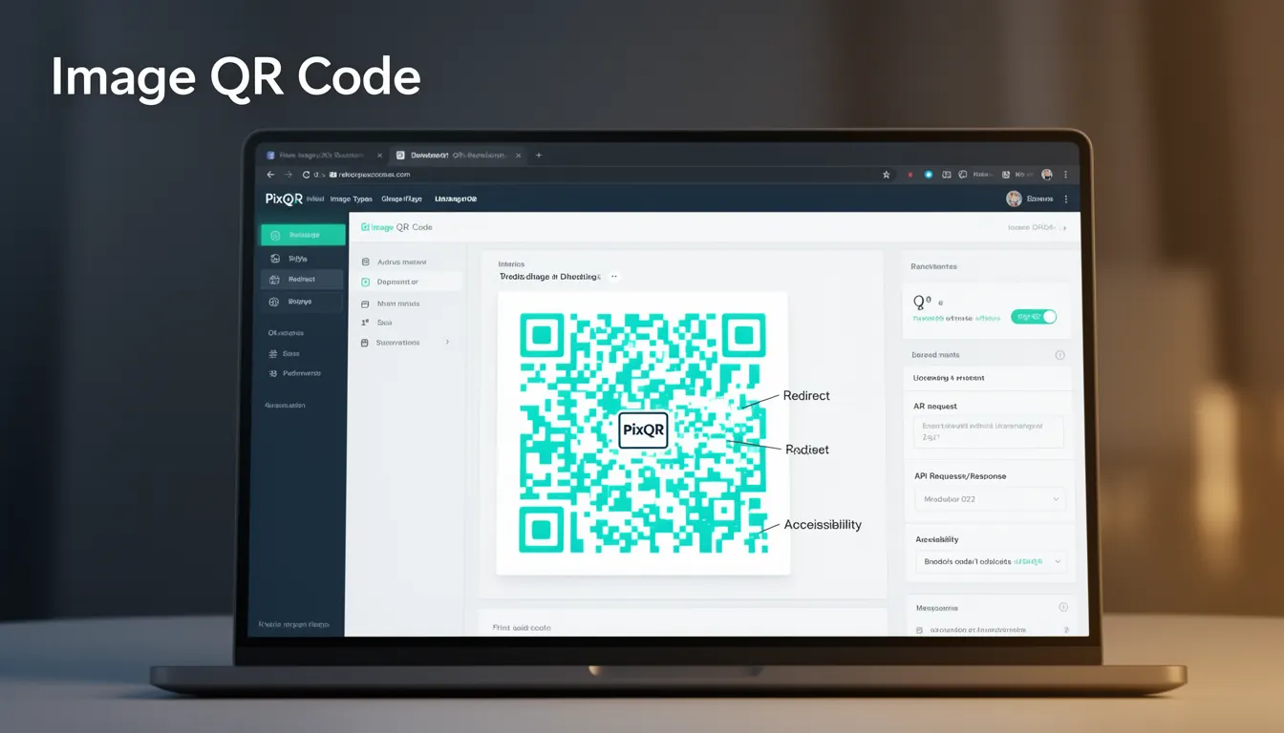Switch to the first browser tab
This screenshot has height=733, width=1284.
[324, 155]
